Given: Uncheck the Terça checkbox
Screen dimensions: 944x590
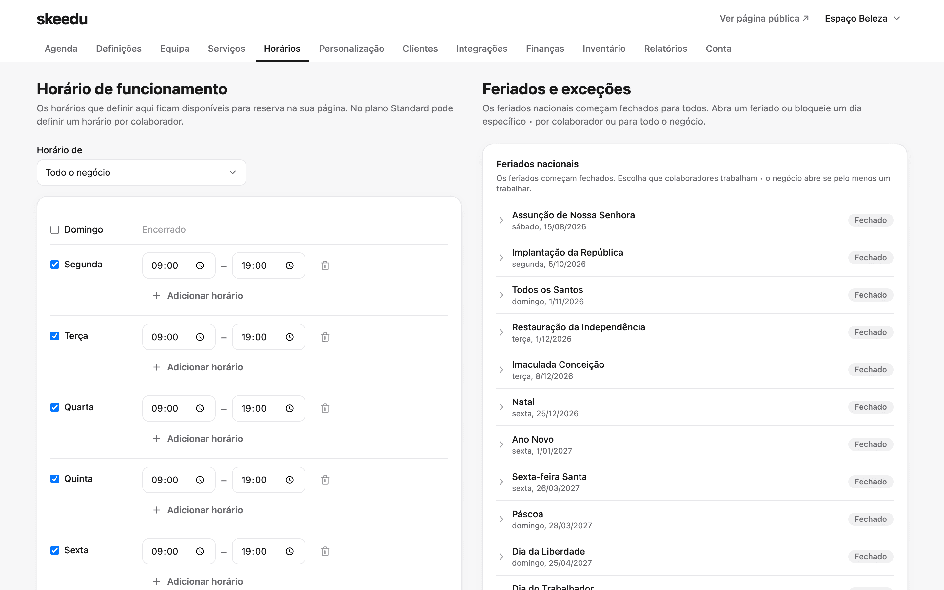Looking at the screenshot, I should 55,336.
